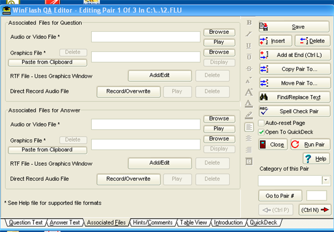Add/Edit the question RTF file

(x=160, y=76)
